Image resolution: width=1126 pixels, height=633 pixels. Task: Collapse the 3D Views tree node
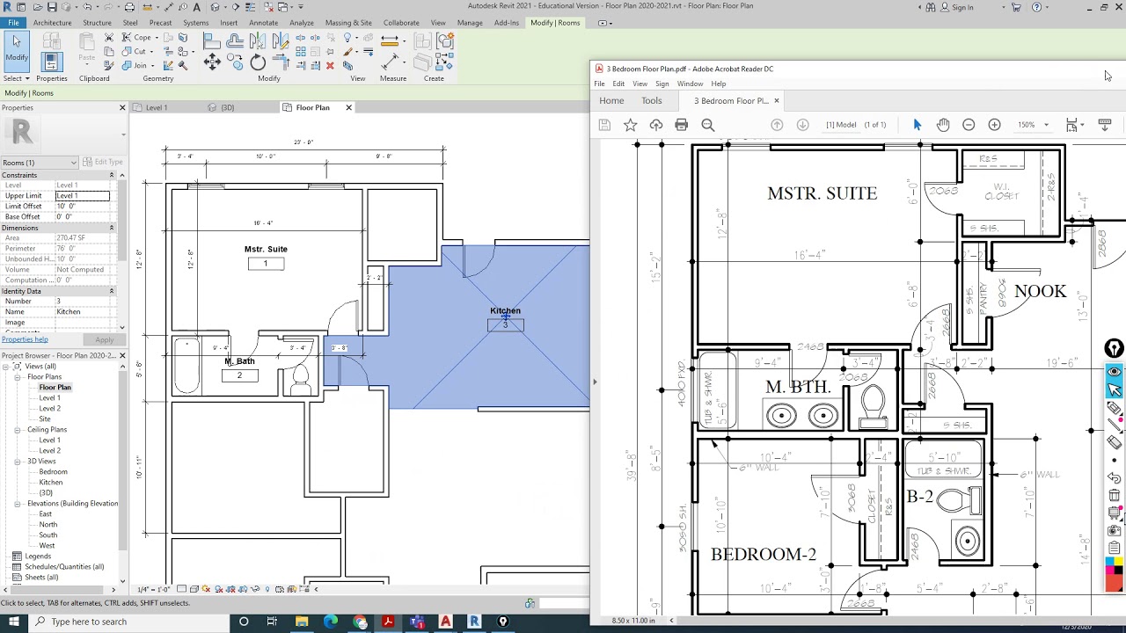pyautogui.click(x=17, y=462)
